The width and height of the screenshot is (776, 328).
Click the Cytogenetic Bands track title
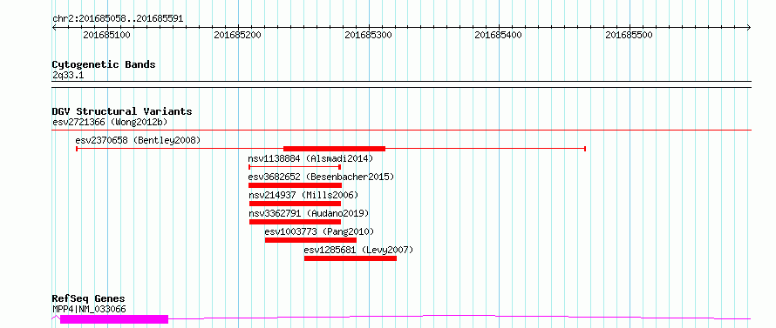pyautogui.click(x=104, y=64)
